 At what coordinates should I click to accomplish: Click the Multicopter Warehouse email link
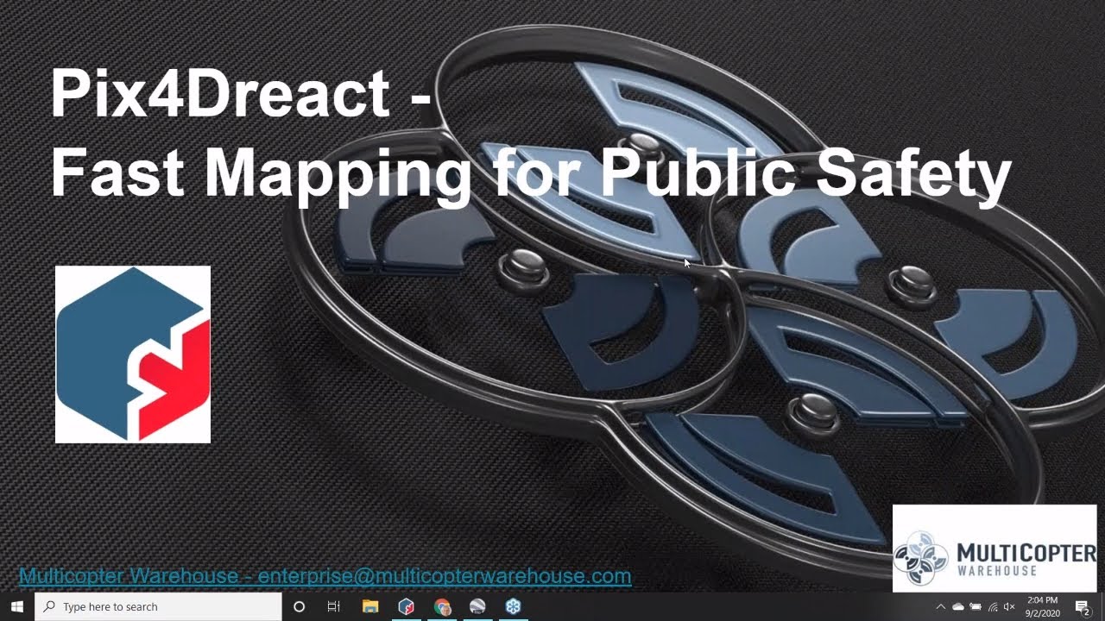325,576
